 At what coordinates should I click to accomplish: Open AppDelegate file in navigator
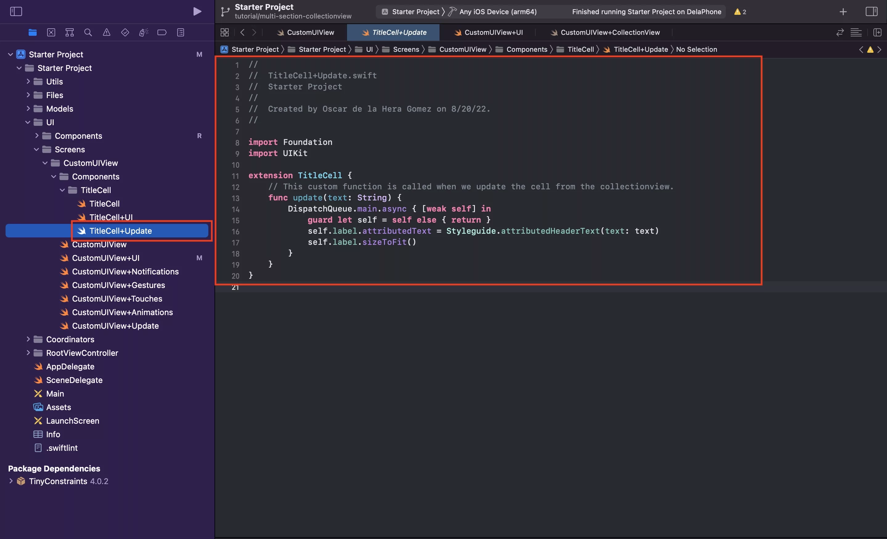[x=70, y=367]
